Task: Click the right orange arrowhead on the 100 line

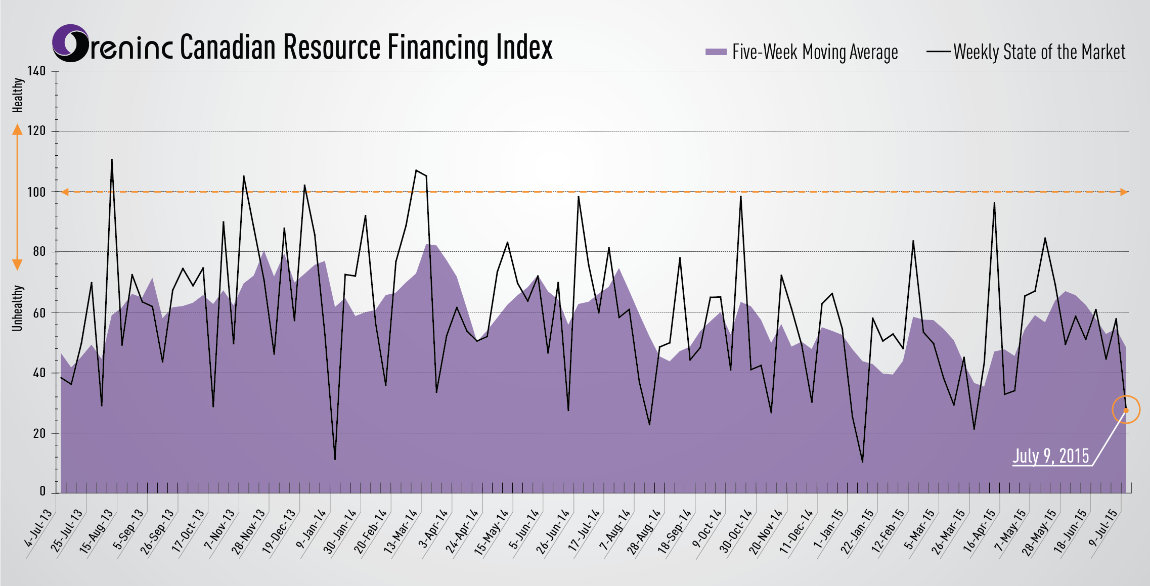Action: [x=1124, y=192]
